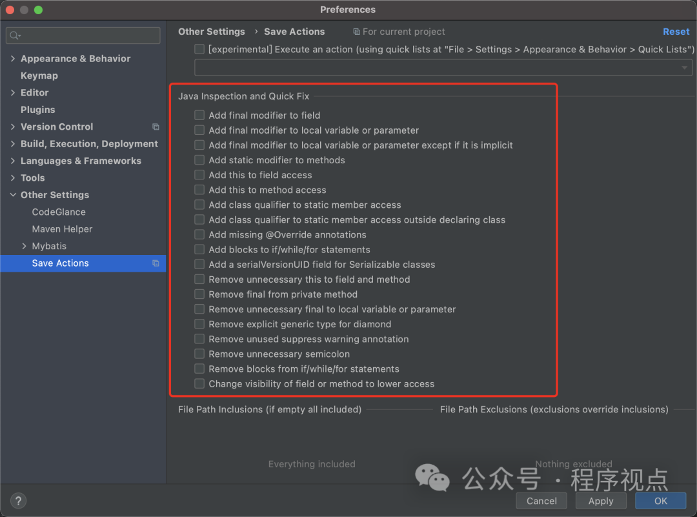Click the search magnifier icon in settings
Screen dimensions: 697x517
(x=15, y=35)
